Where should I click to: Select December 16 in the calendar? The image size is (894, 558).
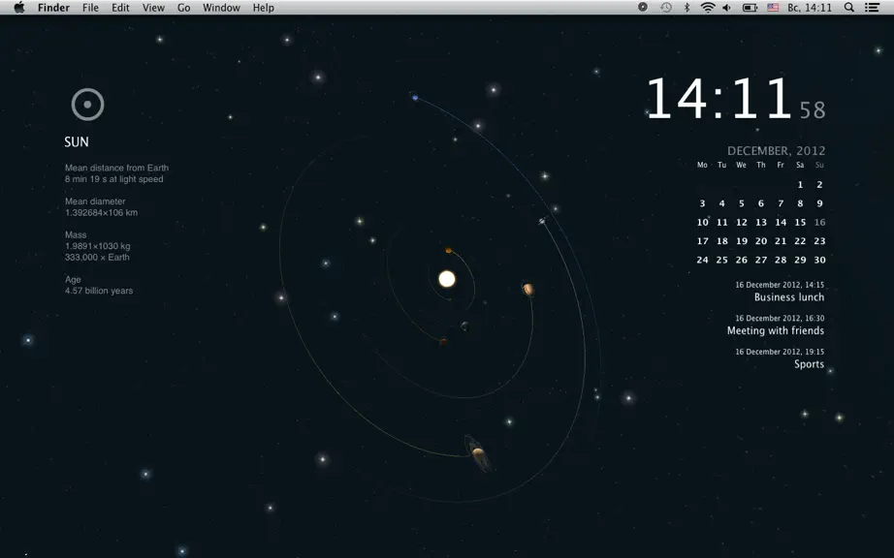(x=819, y=222)
